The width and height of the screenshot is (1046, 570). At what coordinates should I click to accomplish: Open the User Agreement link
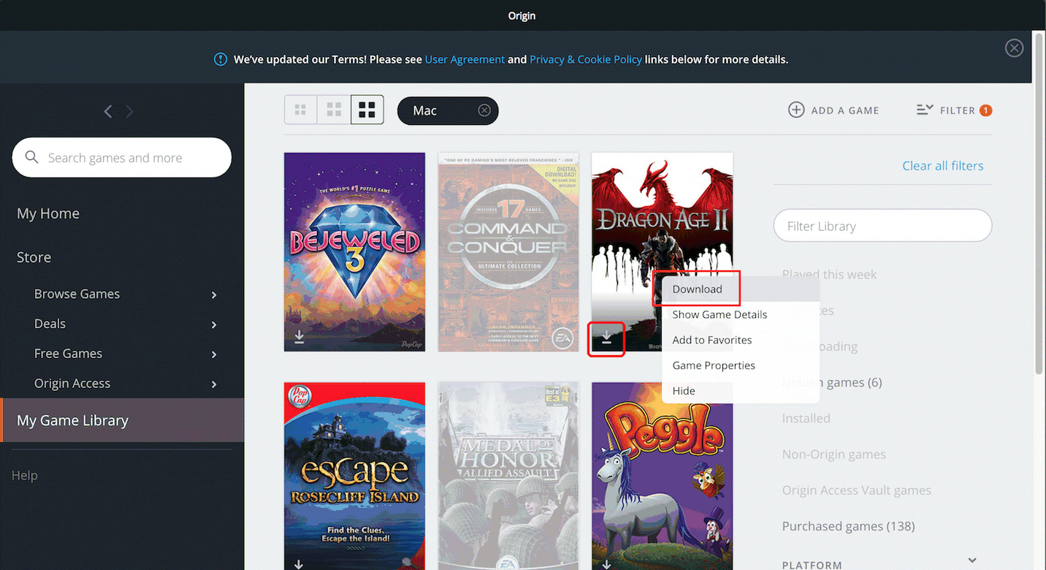point(465,60)
